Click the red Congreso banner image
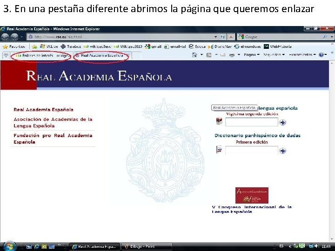Viewport: 335px width, 251px height. pos(252,195)
